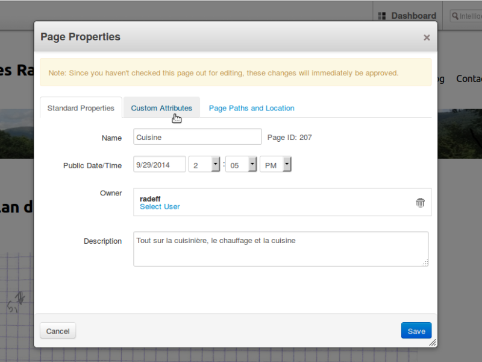
Task: Click the Cancel button
Action: coord(58,331)
